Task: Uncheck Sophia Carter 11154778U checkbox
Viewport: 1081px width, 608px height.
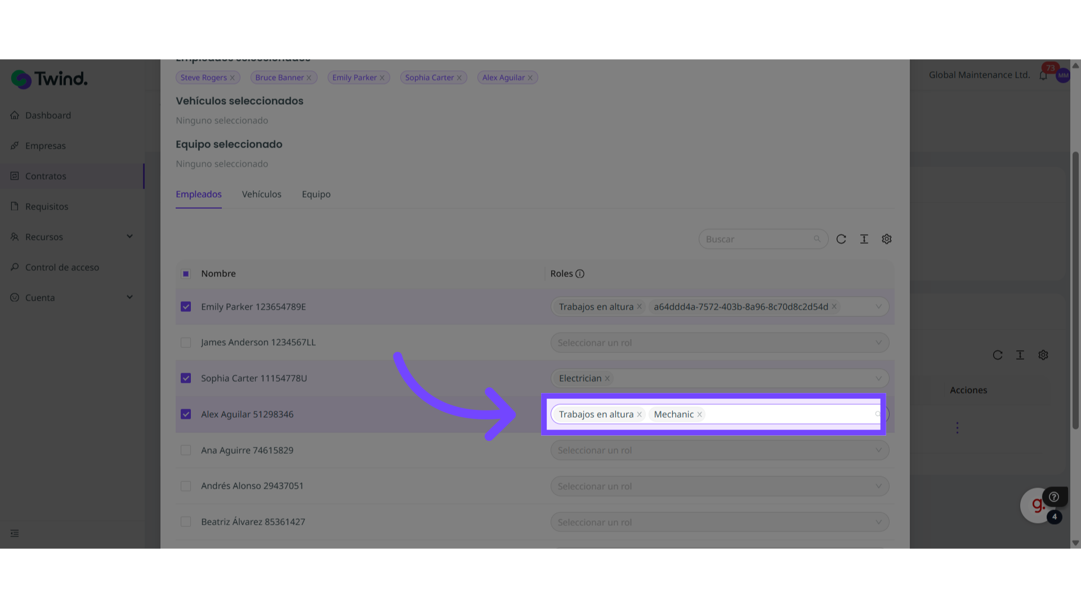Action: (x=186, y=378)
